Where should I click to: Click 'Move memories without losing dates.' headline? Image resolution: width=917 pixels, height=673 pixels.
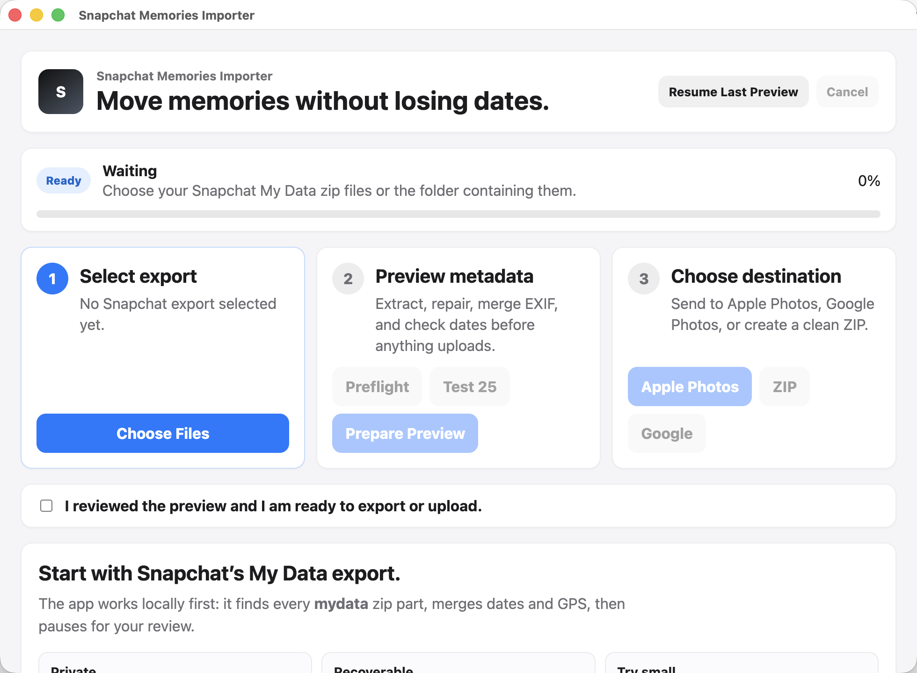[323, 101]
